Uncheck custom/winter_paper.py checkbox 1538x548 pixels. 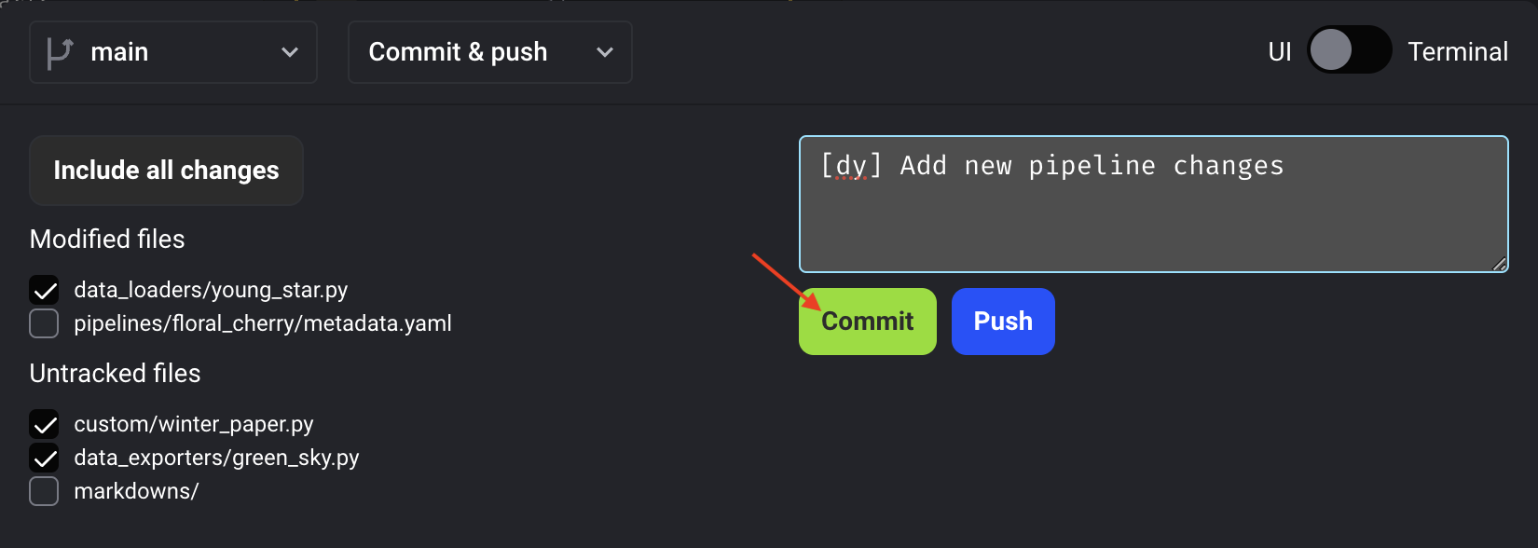[x=44, y=424]
